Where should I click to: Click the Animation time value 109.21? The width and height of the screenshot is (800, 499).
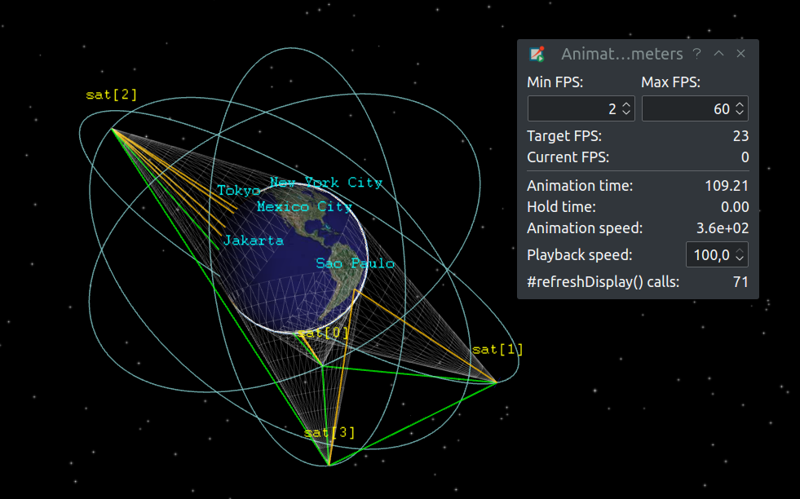pyautogui.click(x=727, y=186)
